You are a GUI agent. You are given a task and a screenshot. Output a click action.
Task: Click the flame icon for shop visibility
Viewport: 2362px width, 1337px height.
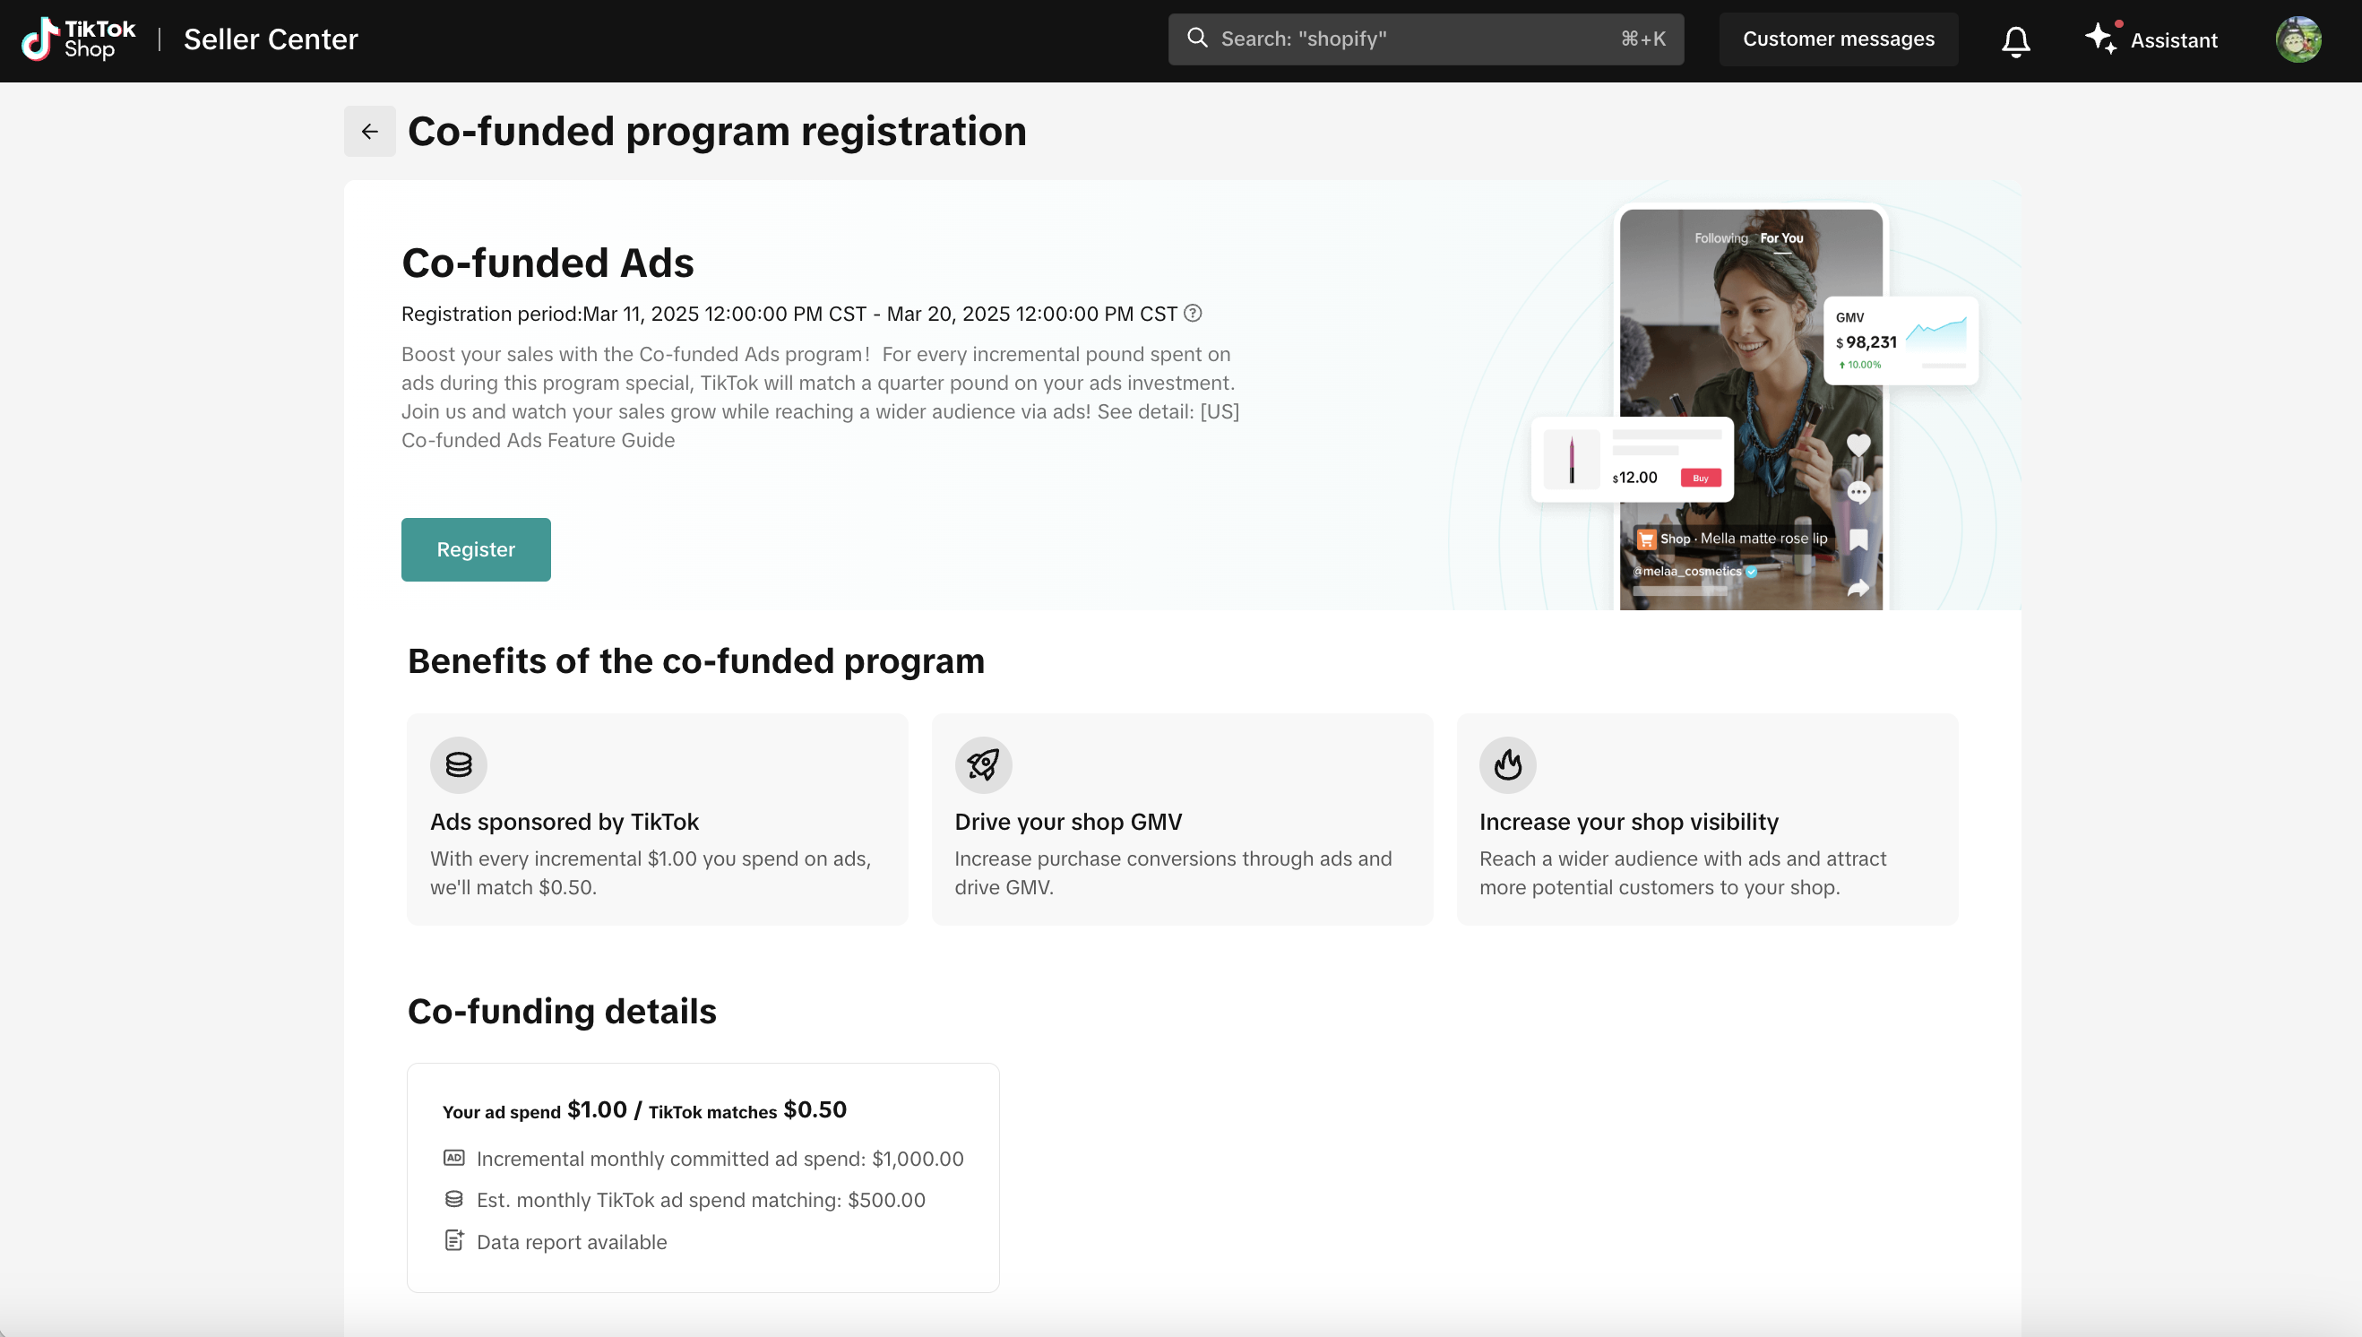[x=1506, y=764]
